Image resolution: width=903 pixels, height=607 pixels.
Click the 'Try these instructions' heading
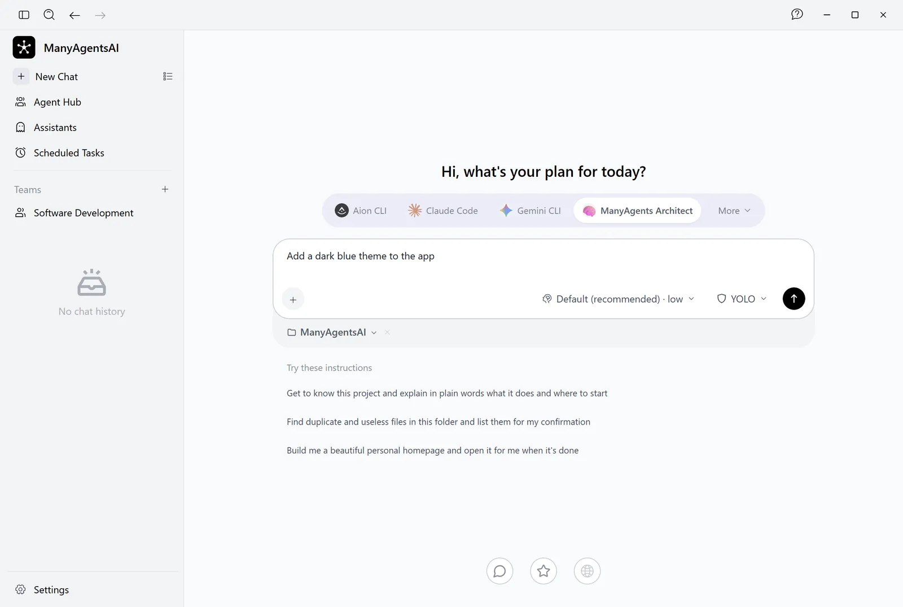click(x=329, y=368)
